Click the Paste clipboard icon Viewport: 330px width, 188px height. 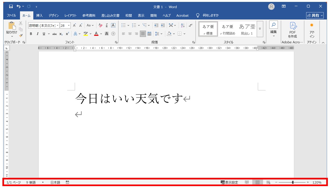pyautogui.click(x=12, y=26)
